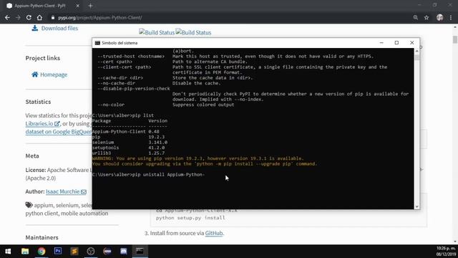Click the command prompt scrollbar up arrow

pyautogui.click(x=416, y=51)
